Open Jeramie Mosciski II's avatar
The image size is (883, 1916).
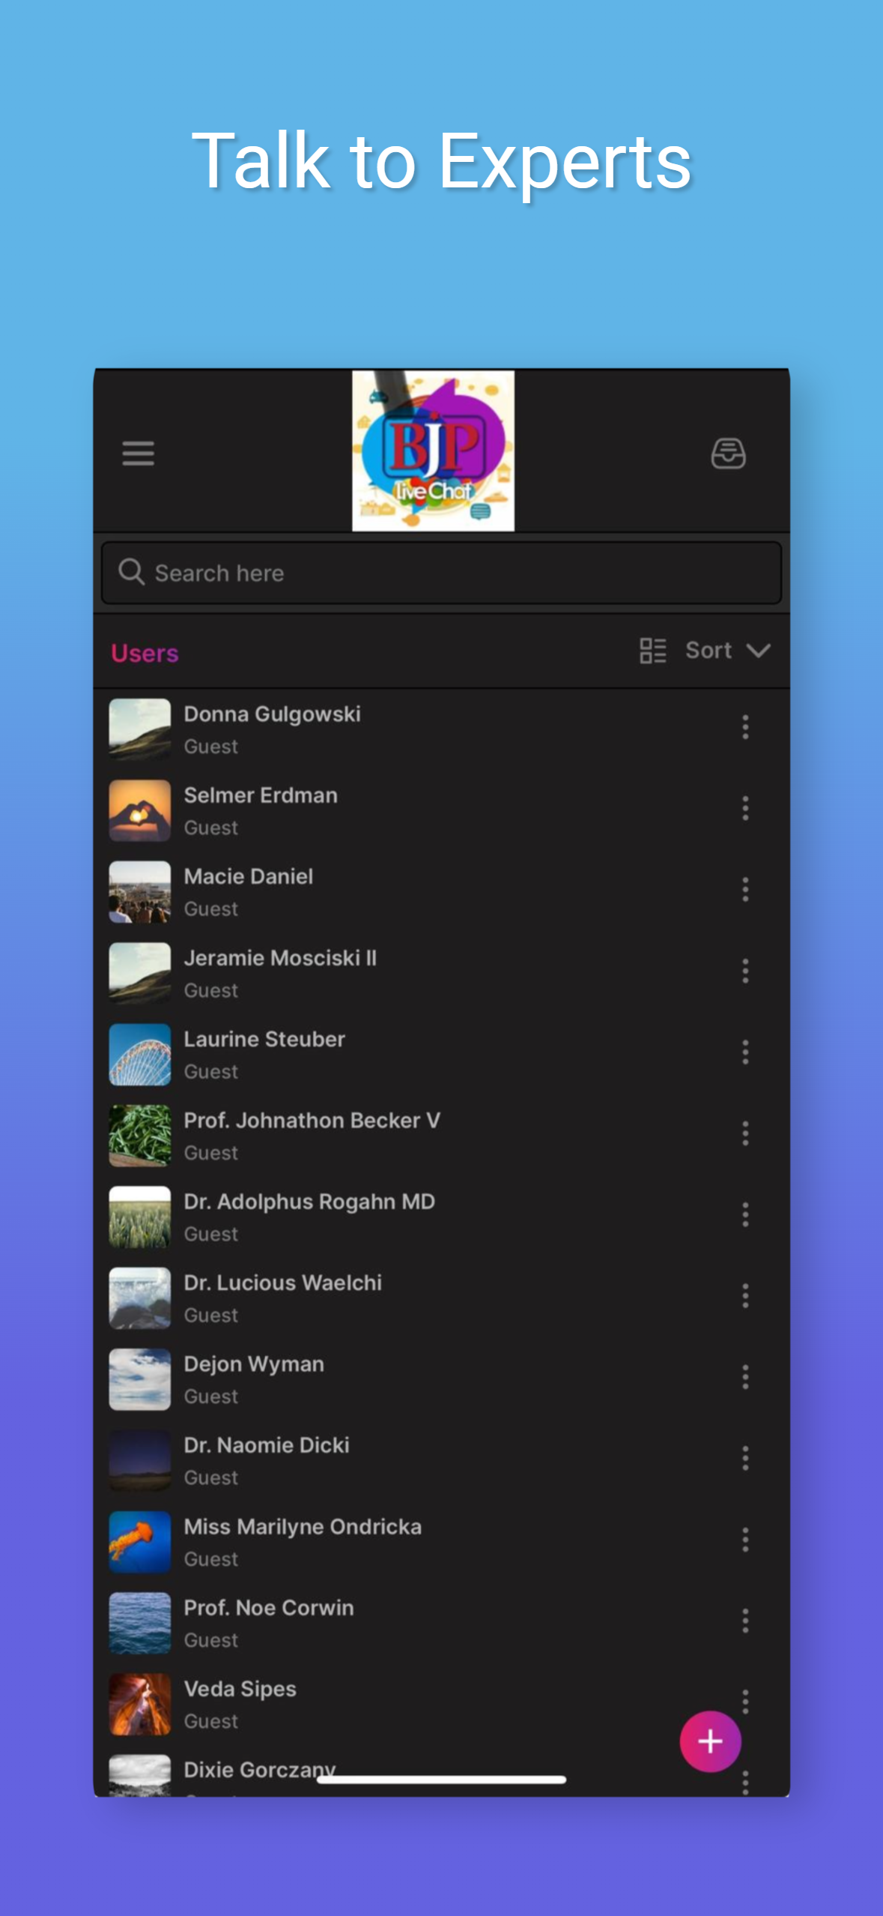pos(140,973)
